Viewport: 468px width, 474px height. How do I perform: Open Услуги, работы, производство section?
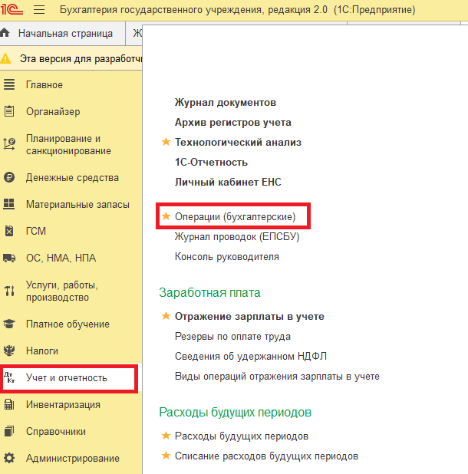(62, 291)
